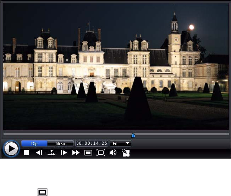The height and width of the screenshot is (196, 231).
Task: Click the standalone screen icon below the player
Action: 43,192
